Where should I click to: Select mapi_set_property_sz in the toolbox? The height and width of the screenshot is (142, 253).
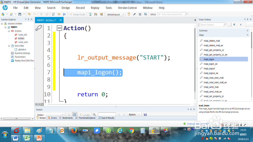[x=214, y=96]
